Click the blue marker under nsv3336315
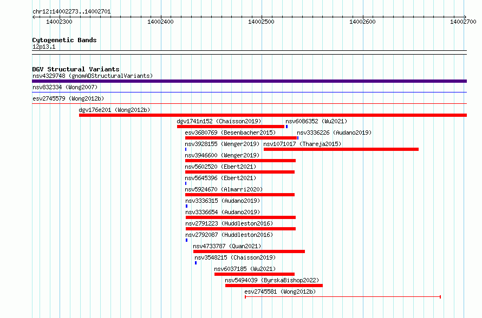This screenshot has width=482, height=318. (187, 206)
